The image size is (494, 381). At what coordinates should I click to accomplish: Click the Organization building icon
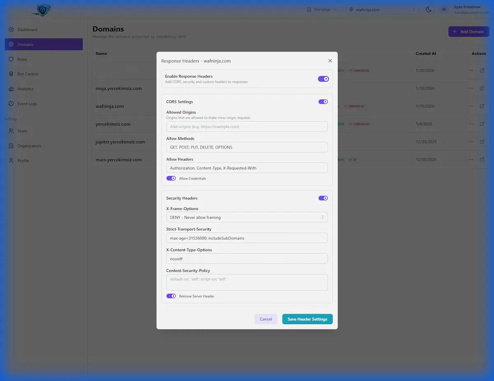click(11, 146)
